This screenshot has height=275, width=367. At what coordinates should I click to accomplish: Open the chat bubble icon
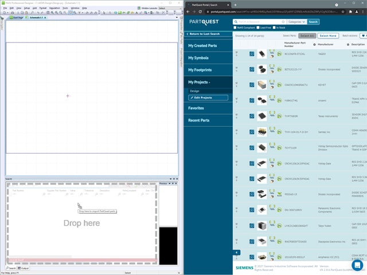(357, 265)
